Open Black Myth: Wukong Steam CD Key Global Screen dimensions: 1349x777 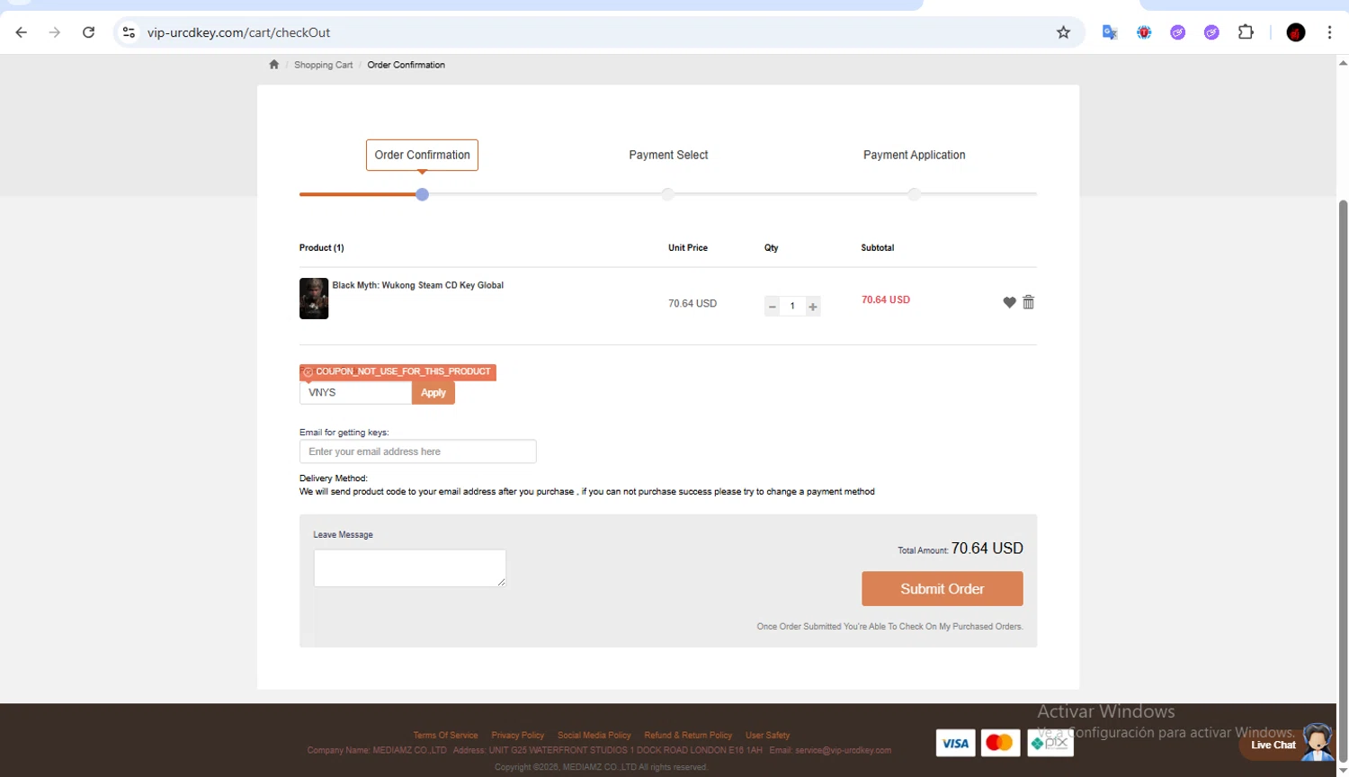[418, 285]
